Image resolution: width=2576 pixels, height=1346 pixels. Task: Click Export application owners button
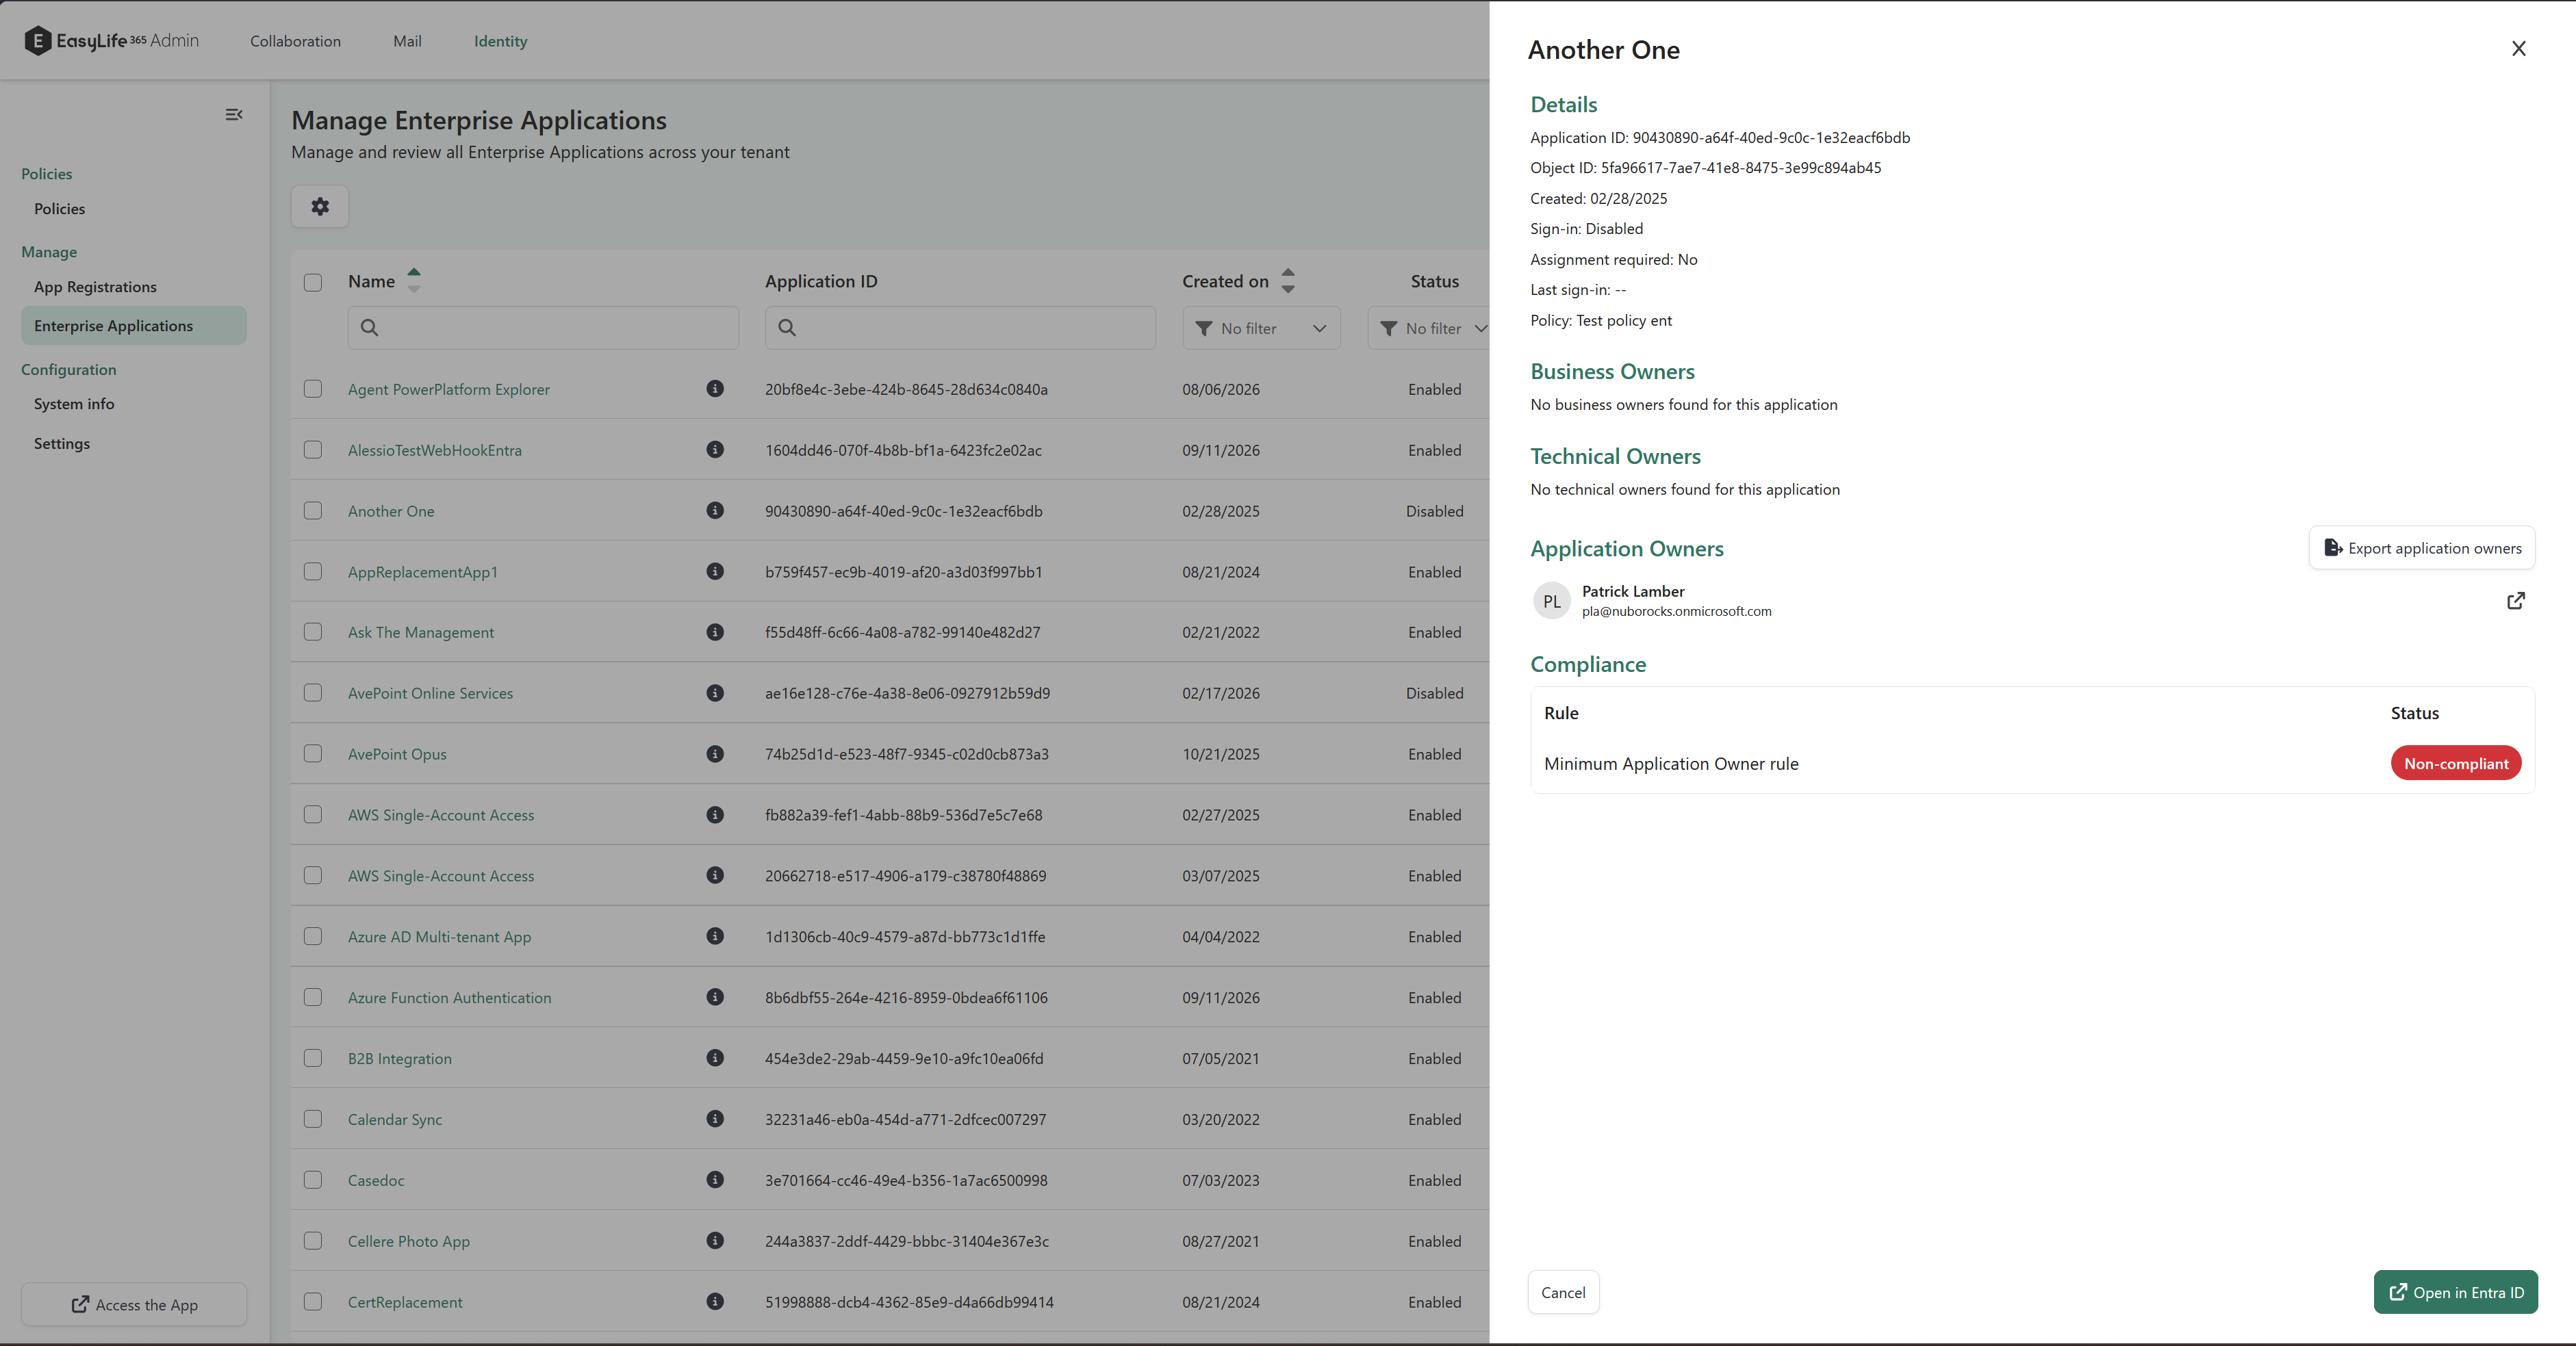(x=2421, y=547)
